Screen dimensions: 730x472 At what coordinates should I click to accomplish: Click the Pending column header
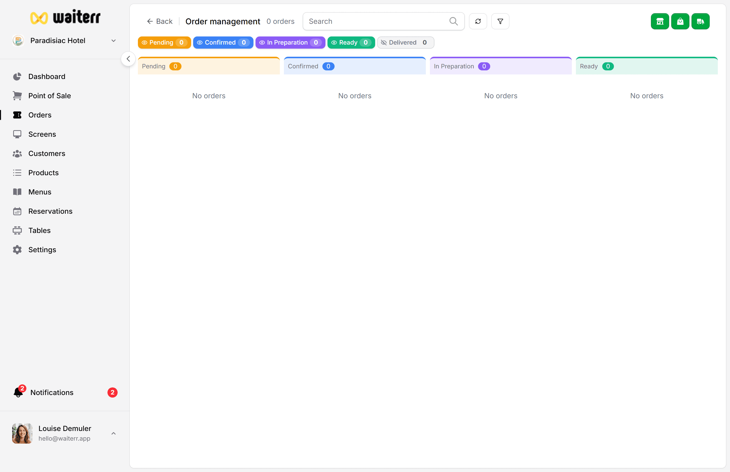click(x=209, y=66)
